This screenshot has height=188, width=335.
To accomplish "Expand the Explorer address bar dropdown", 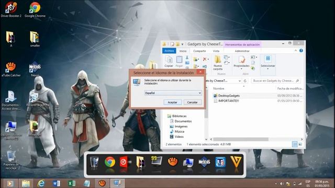I will tap(240, 81).
